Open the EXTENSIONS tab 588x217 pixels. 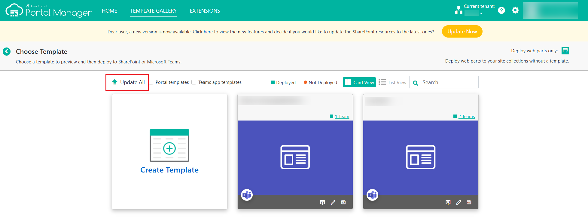coord(205,11)
